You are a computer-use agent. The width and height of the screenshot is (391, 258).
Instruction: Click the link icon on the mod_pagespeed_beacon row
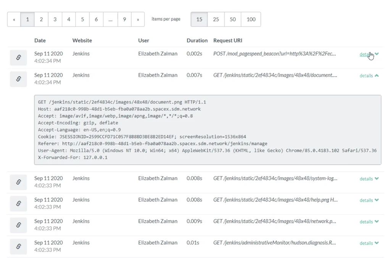pyautogui.click(x=18, y=58)
